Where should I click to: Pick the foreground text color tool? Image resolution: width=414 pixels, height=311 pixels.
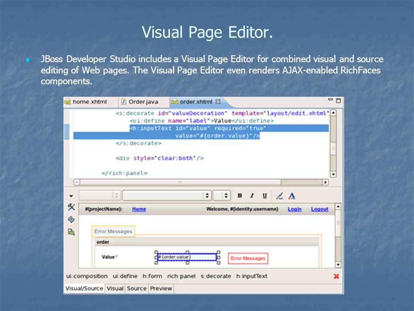pyautogui.click(x=292, y=196)
